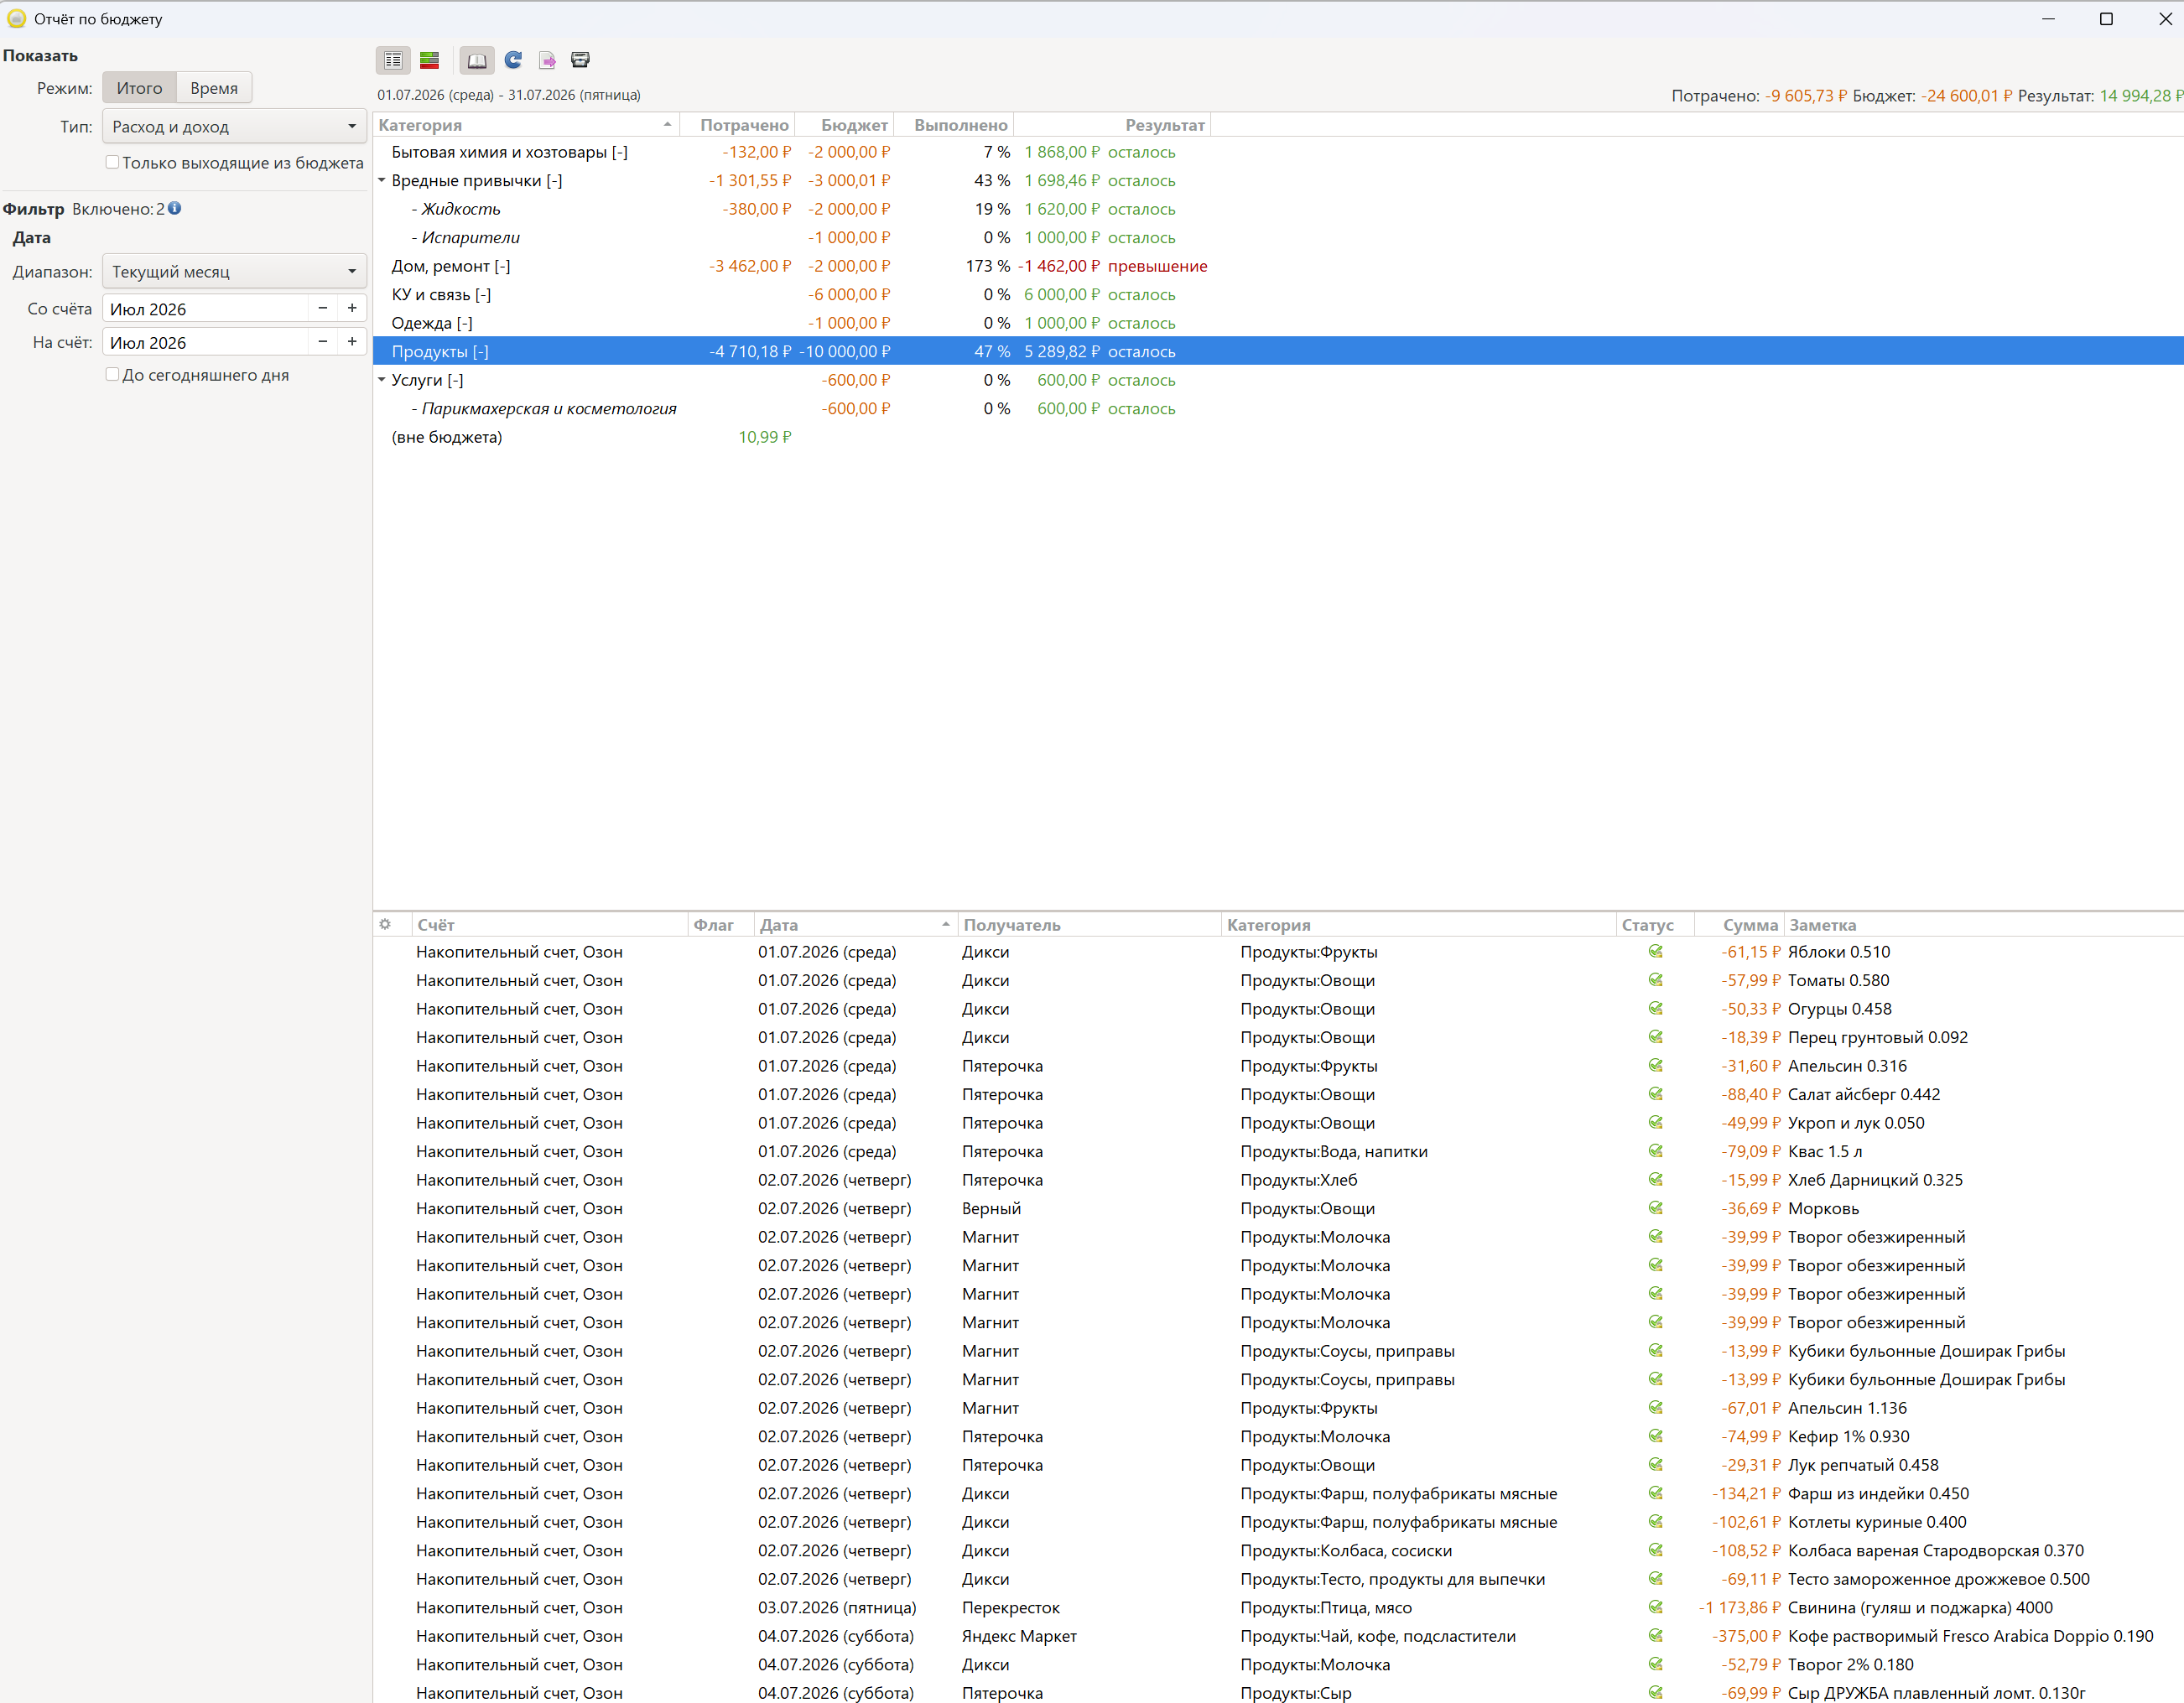Click the HomeBank app icon in title bar

click(16, 18)
